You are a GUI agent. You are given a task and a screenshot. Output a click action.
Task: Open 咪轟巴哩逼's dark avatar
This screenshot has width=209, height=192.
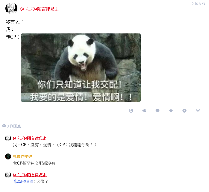tap(8, 156)
